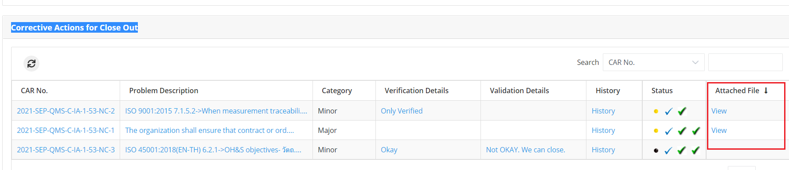The height and width of the screenshot is (170, 789).
Task: Open CAR 2021-SEP-QMS-C-IA-1-53-NC-3
Action: coord(66,150)
